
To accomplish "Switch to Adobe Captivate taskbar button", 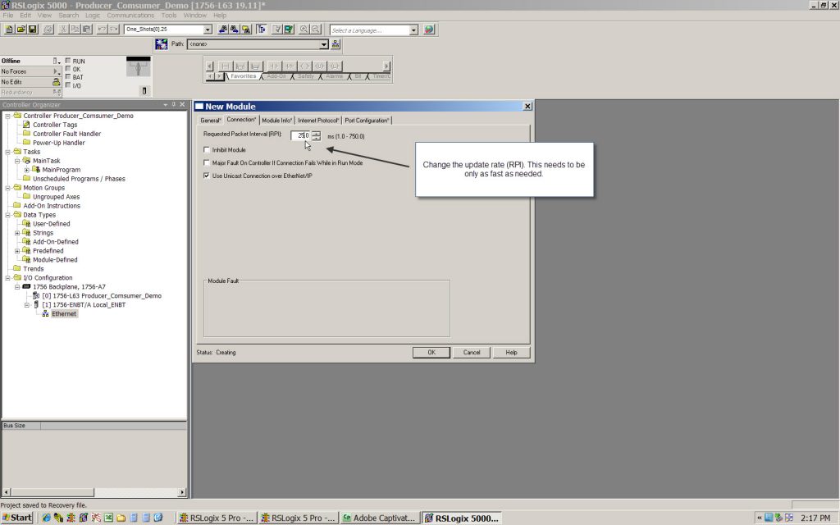I will pyautogui.click(x=379, y=518).
